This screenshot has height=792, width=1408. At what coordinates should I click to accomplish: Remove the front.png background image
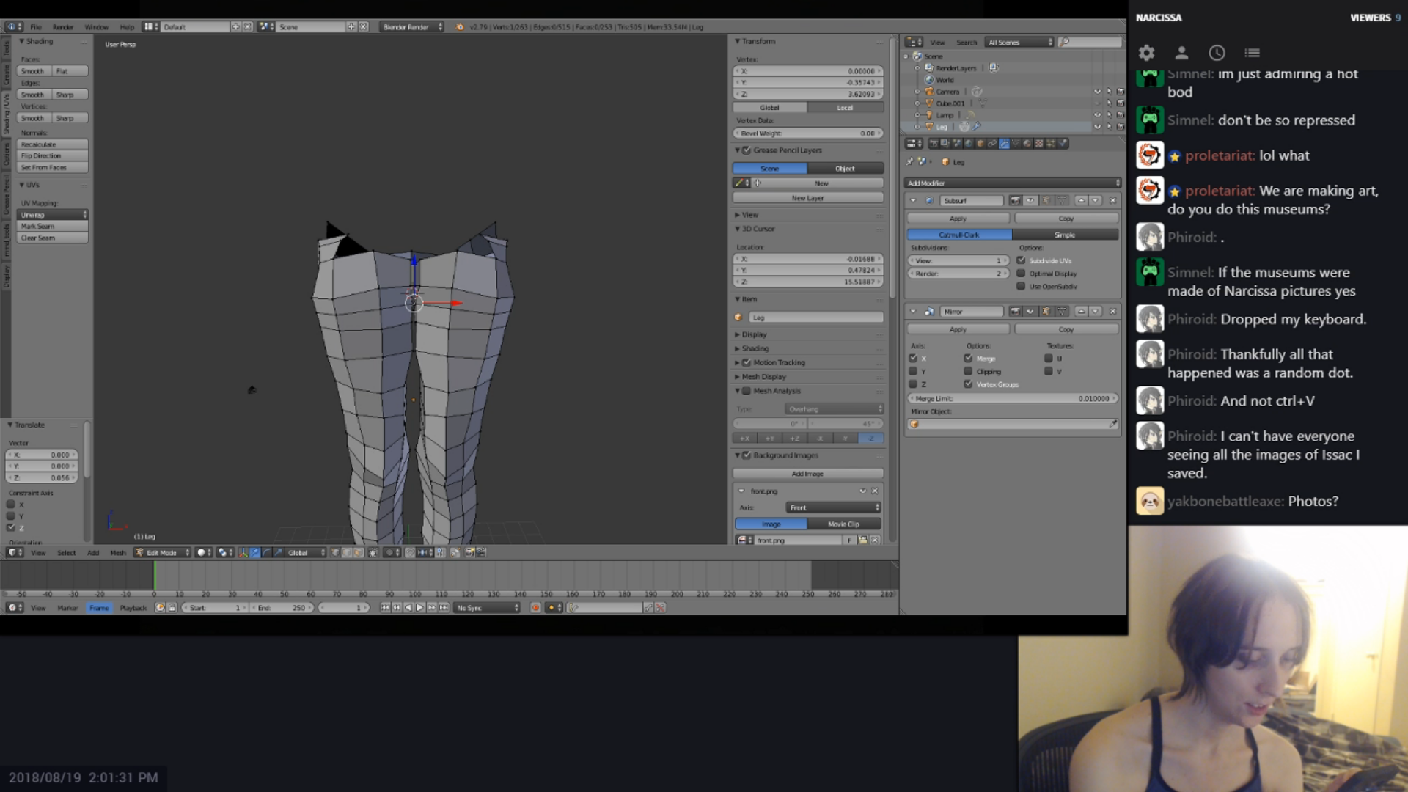(874, 491)
